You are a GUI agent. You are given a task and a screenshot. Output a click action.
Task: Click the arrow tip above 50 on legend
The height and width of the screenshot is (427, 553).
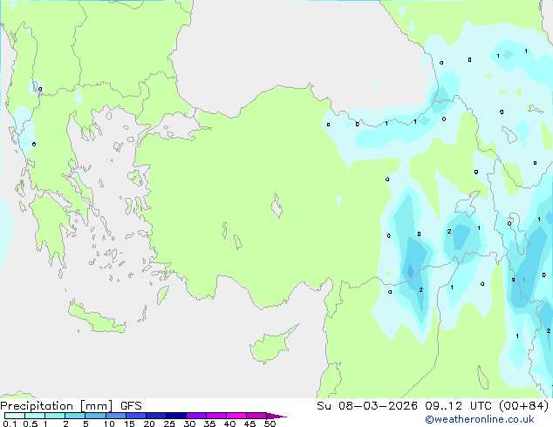tap(276, 416)
